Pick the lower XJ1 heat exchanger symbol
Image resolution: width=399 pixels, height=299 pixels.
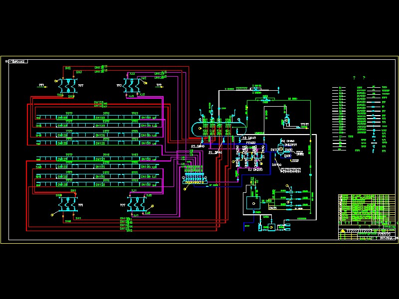(135, 204)
